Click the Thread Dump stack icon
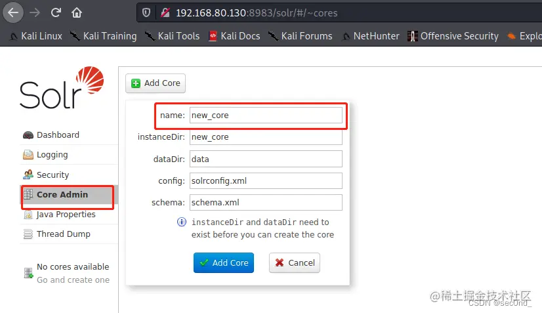Screen dimensions: 542x313 pyautogui.click(x=28, y=234)
